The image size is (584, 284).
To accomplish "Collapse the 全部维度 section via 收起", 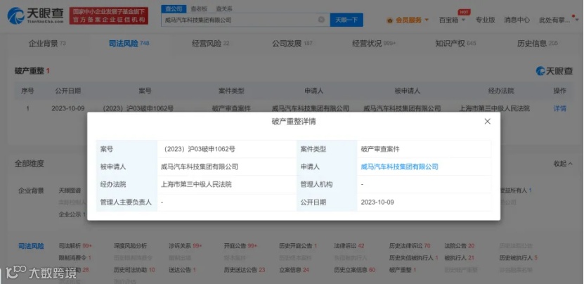I will pyautogui.click(x=563, y=163).
